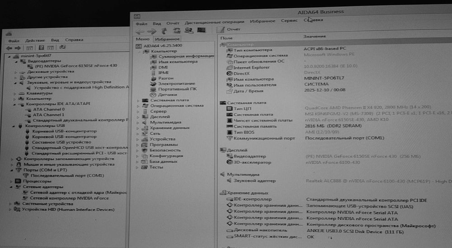
Task: Click the Устройства icon in AIDA64 tree
Action: [145, 139]
